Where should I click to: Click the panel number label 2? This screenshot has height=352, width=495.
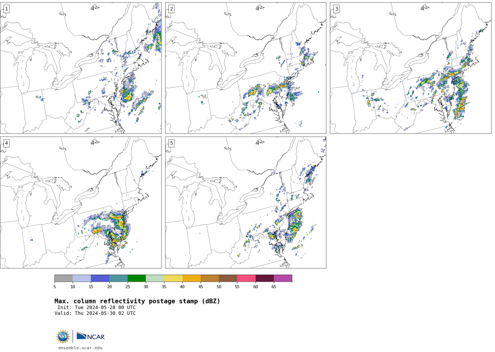(171, 9)
